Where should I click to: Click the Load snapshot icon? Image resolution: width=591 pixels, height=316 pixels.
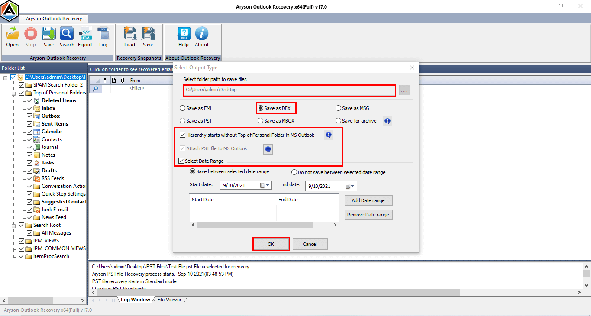(x=130, y=34)
